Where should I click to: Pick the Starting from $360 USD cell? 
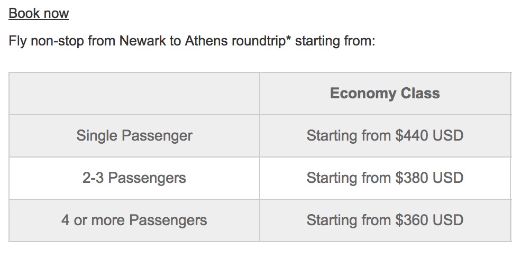pyautogui.click(x=385, y=220)
